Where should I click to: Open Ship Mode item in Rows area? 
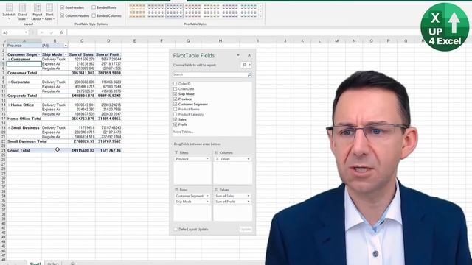tap(192, 202)
